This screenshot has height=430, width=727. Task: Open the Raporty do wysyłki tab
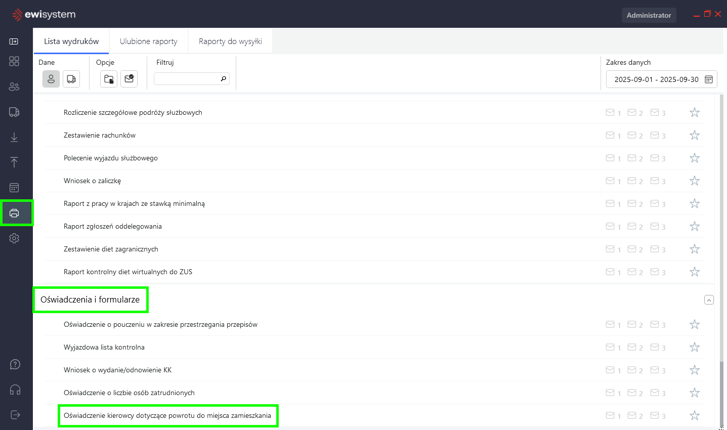tap(230, 41)
